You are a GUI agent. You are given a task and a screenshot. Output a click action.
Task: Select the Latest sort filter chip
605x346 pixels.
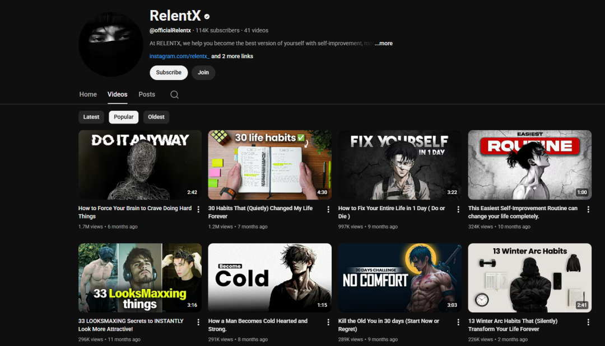(91, 117)
